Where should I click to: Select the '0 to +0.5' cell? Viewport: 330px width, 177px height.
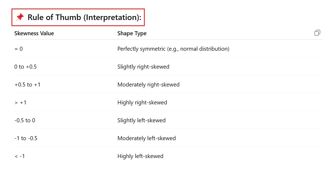pyautogui.click(x=25, y=67)
